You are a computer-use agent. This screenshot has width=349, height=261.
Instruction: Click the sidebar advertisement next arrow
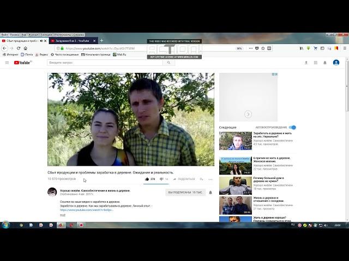click(248, 114)
